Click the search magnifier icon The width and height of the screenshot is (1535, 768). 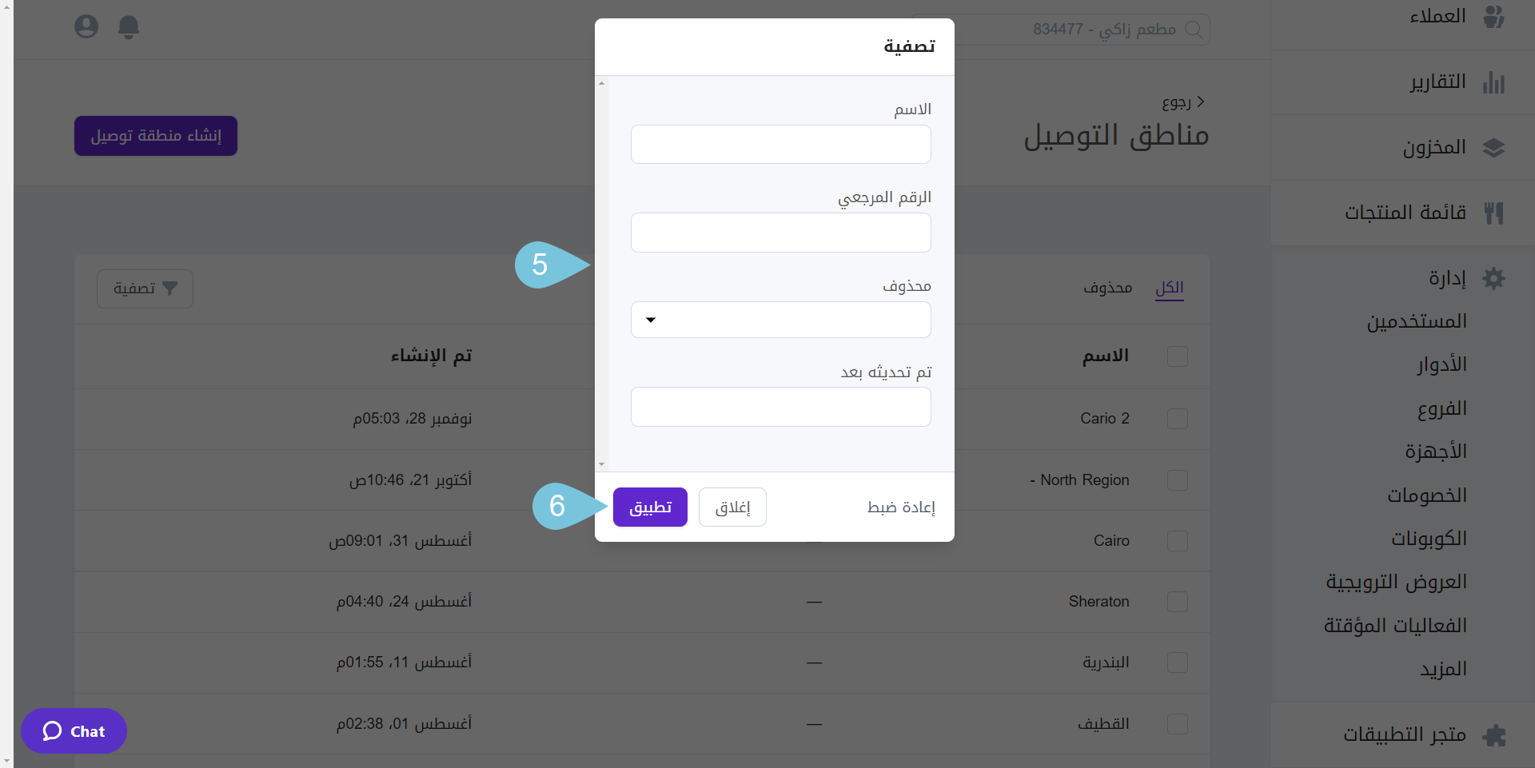click(x=1193, y=30)
